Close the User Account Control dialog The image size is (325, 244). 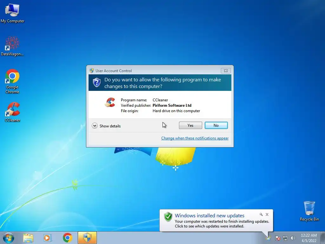(x=226, y=71)
